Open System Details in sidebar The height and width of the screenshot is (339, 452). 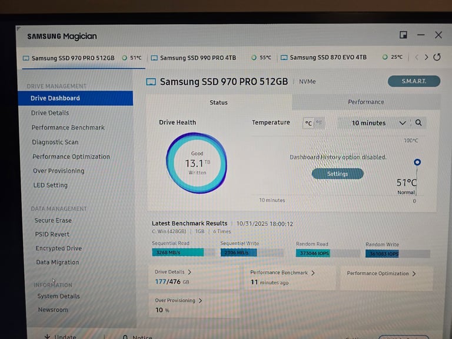(x=58, y=296)
